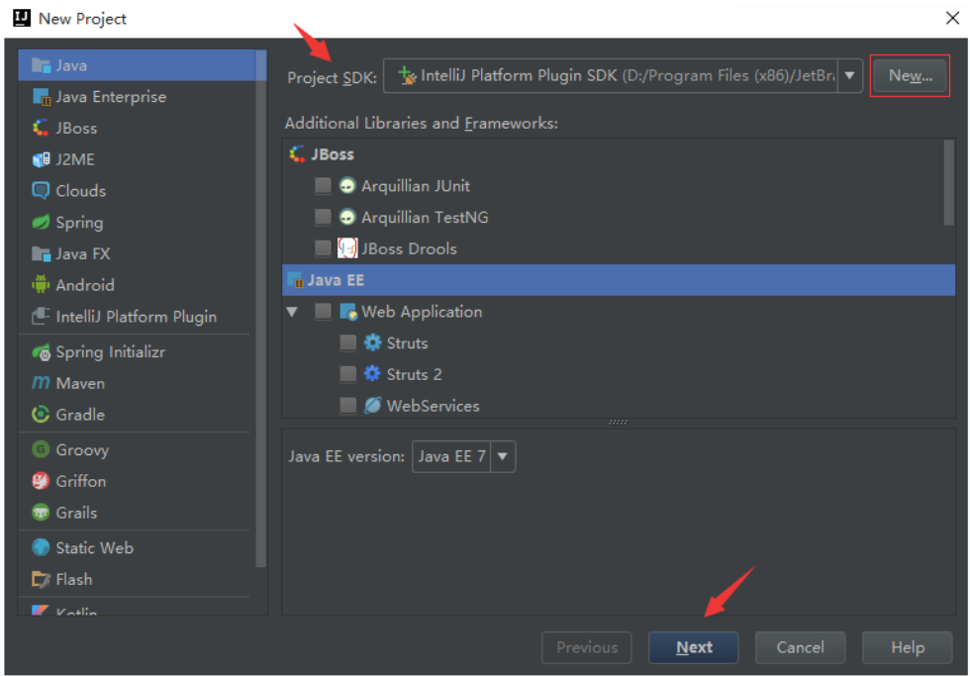The width and height of the screenshot is (970, 676).
Task: Check the Struts 2 checkbox
Action: tap(348, 373)
